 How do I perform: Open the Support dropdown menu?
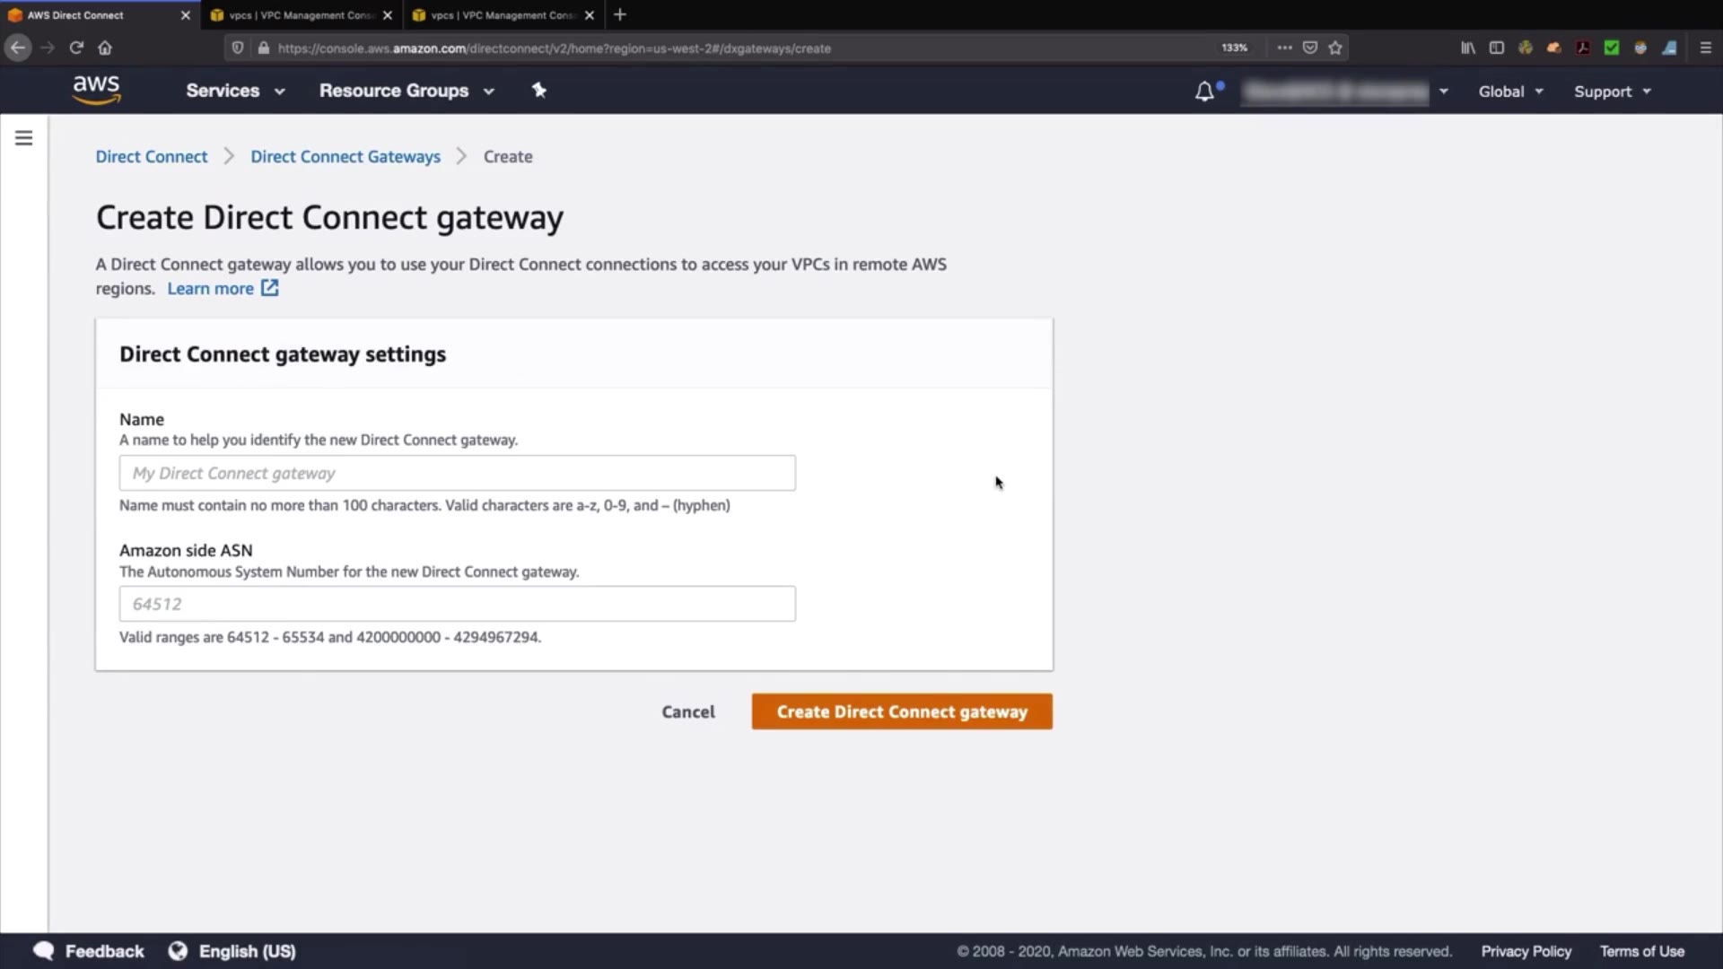pos(1612,92)
